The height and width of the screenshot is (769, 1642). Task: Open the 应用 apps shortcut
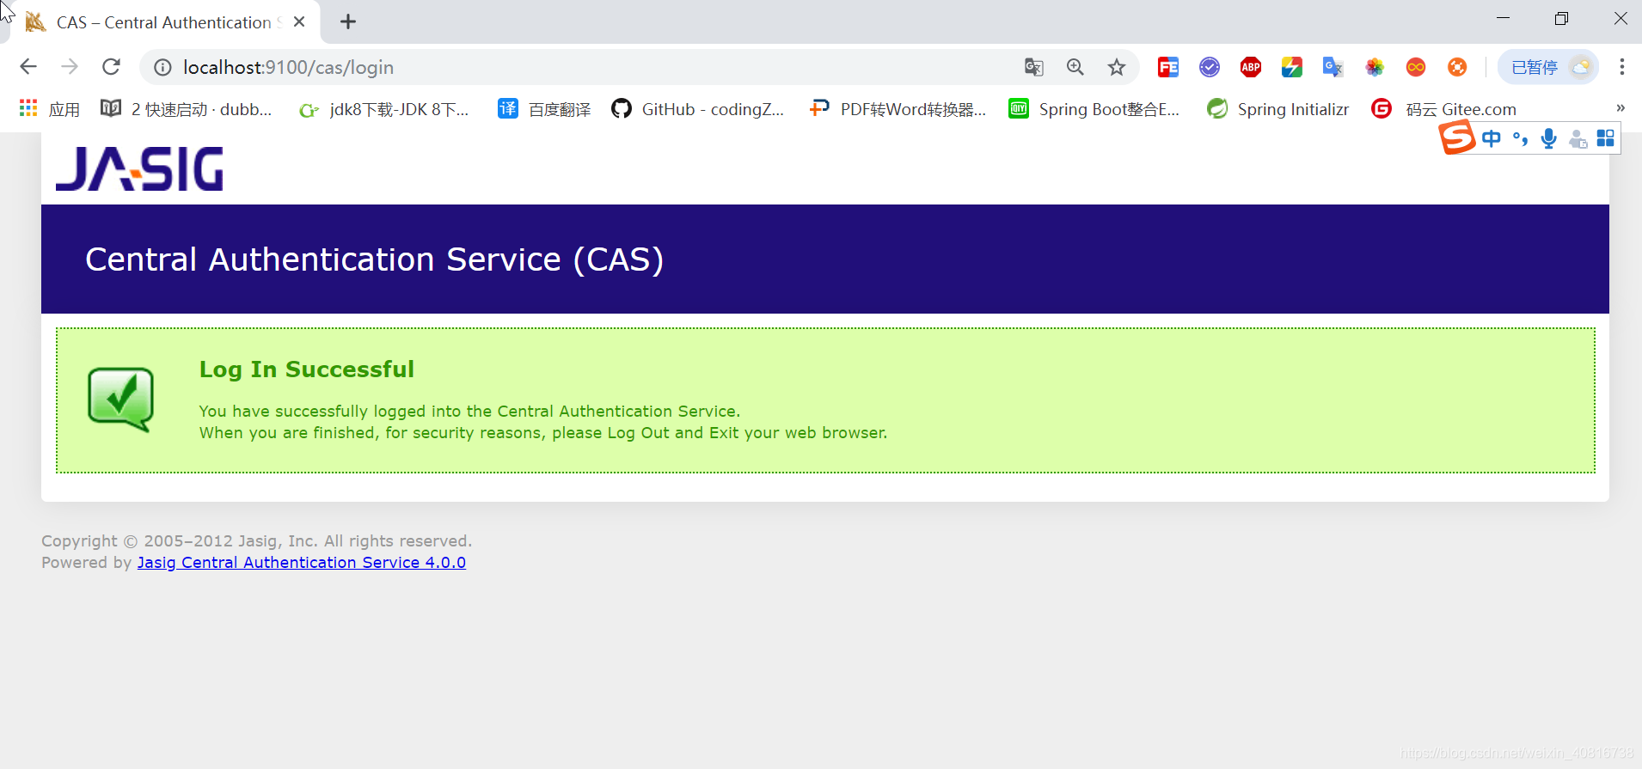coord(50,109)
